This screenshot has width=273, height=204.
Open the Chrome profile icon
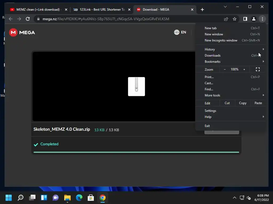point(254,19)
